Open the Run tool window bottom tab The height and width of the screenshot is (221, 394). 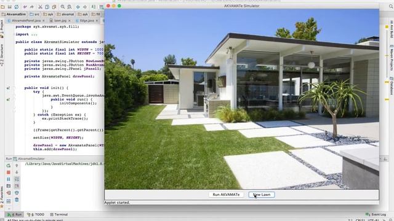14,214
